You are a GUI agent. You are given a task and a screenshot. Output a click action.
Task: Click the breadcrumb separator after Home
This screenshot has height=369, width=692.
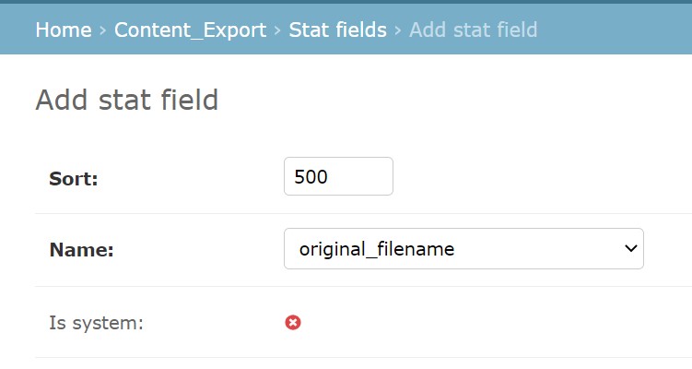tap(103, 30)
